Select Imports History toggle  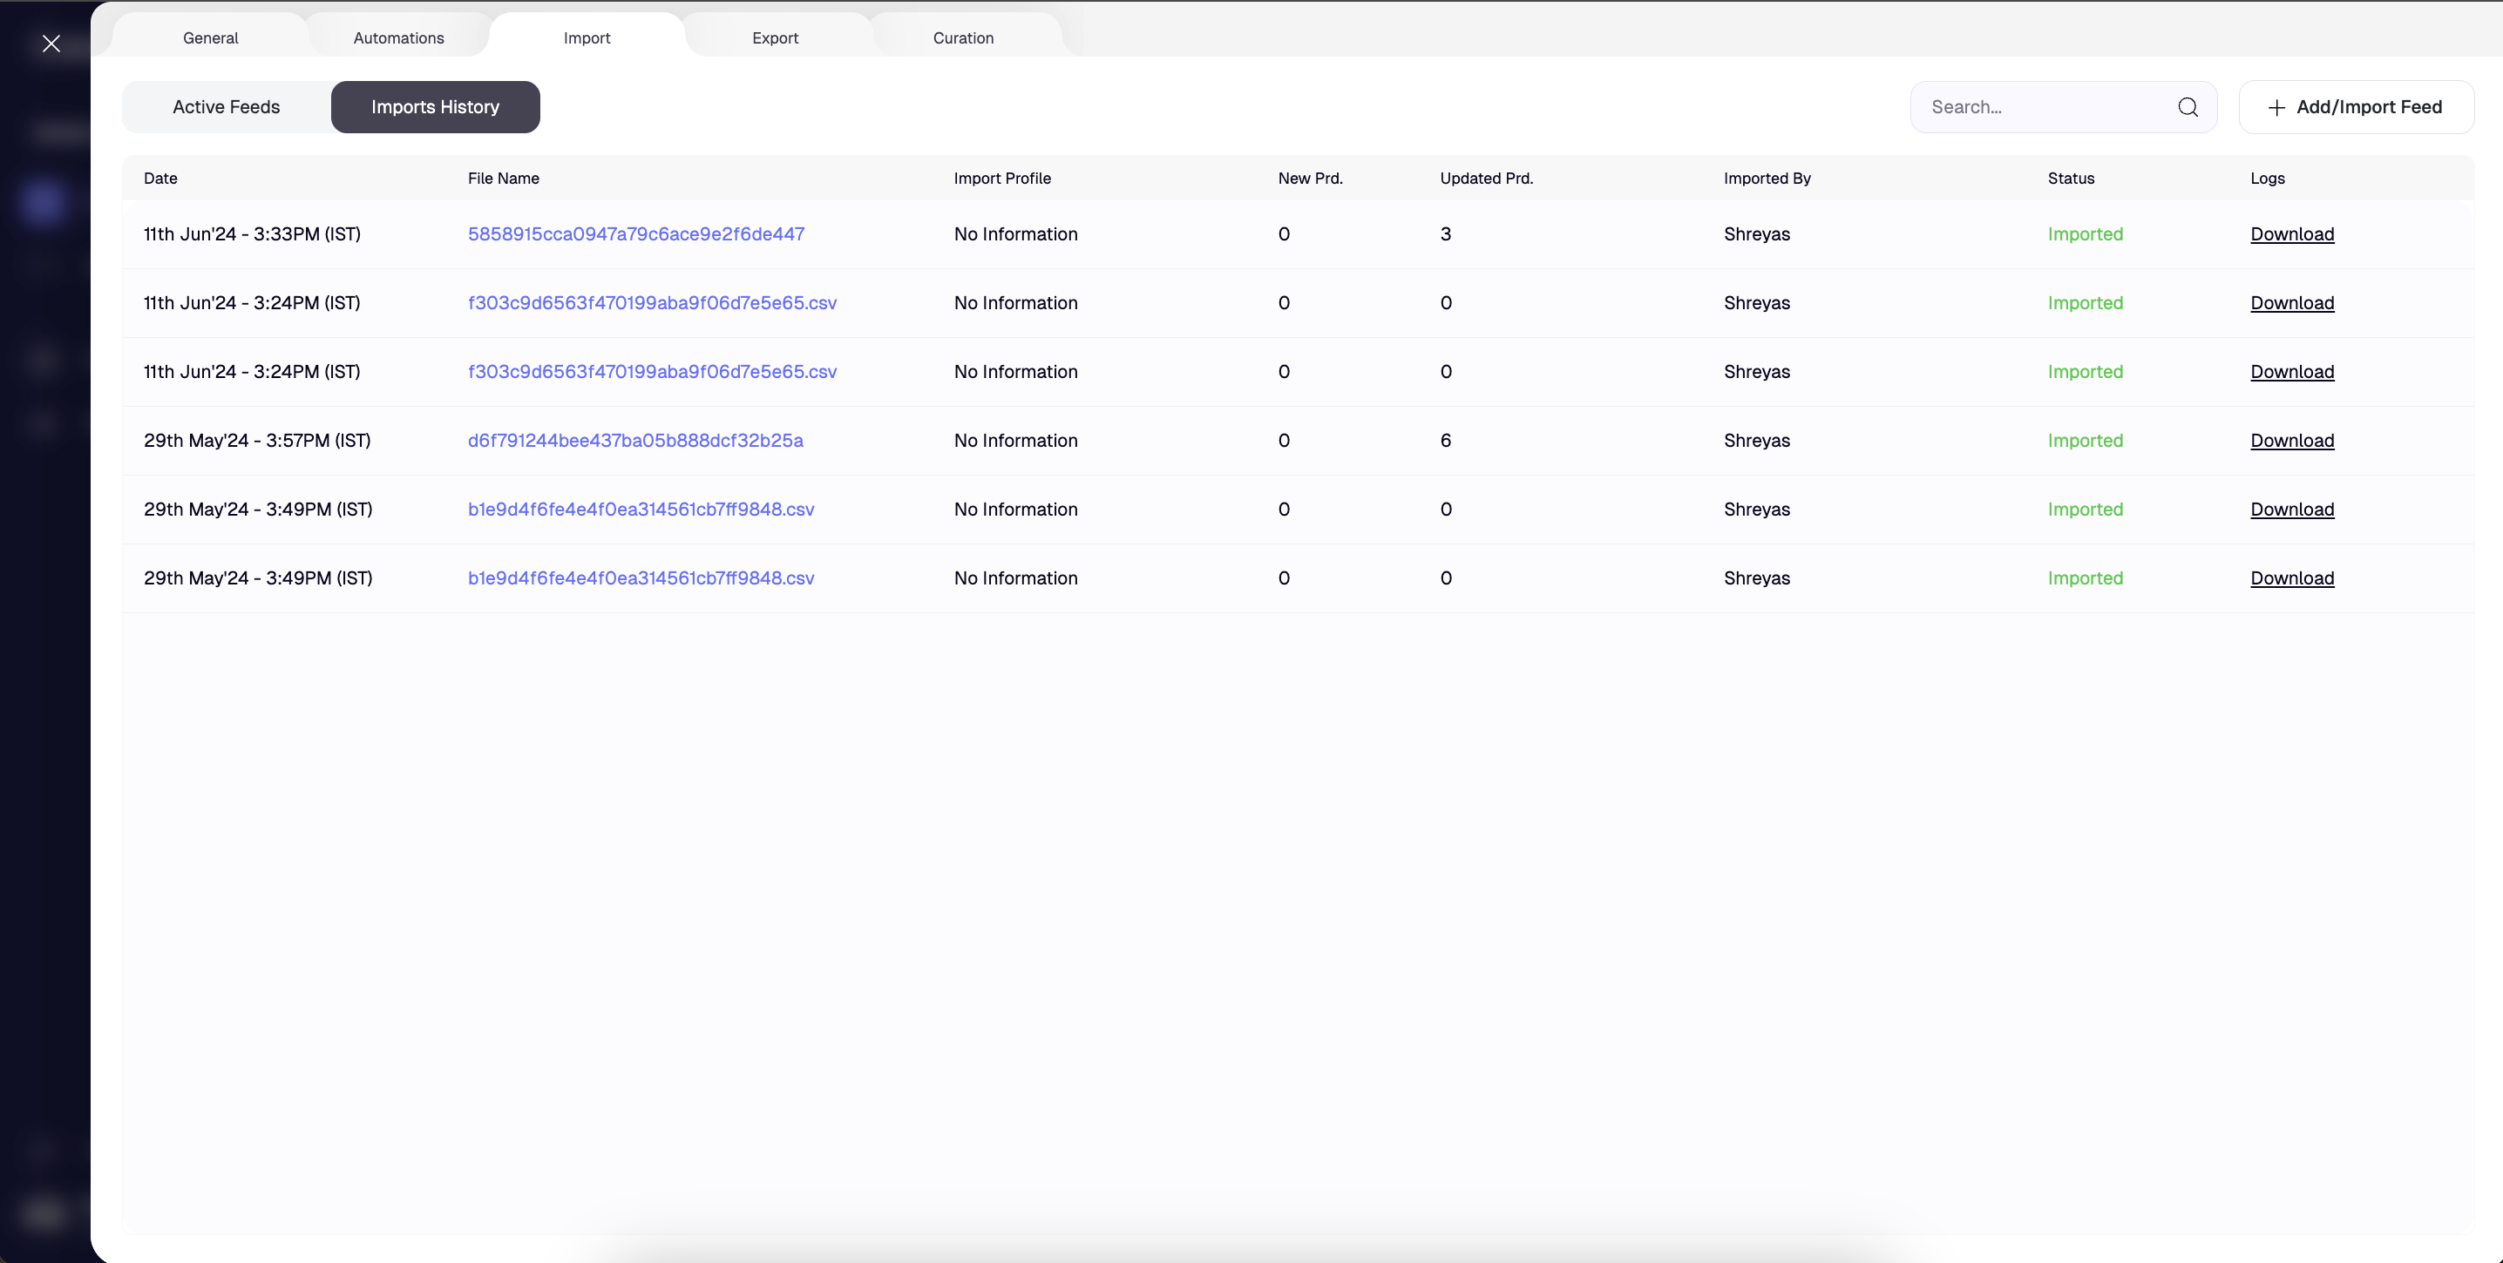(435, 107)
